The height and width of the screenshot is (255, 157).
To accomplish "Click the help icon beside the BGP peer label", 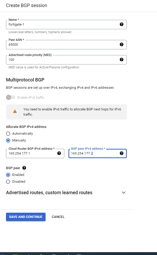I will pyautogui.click(x=24, y=168).
